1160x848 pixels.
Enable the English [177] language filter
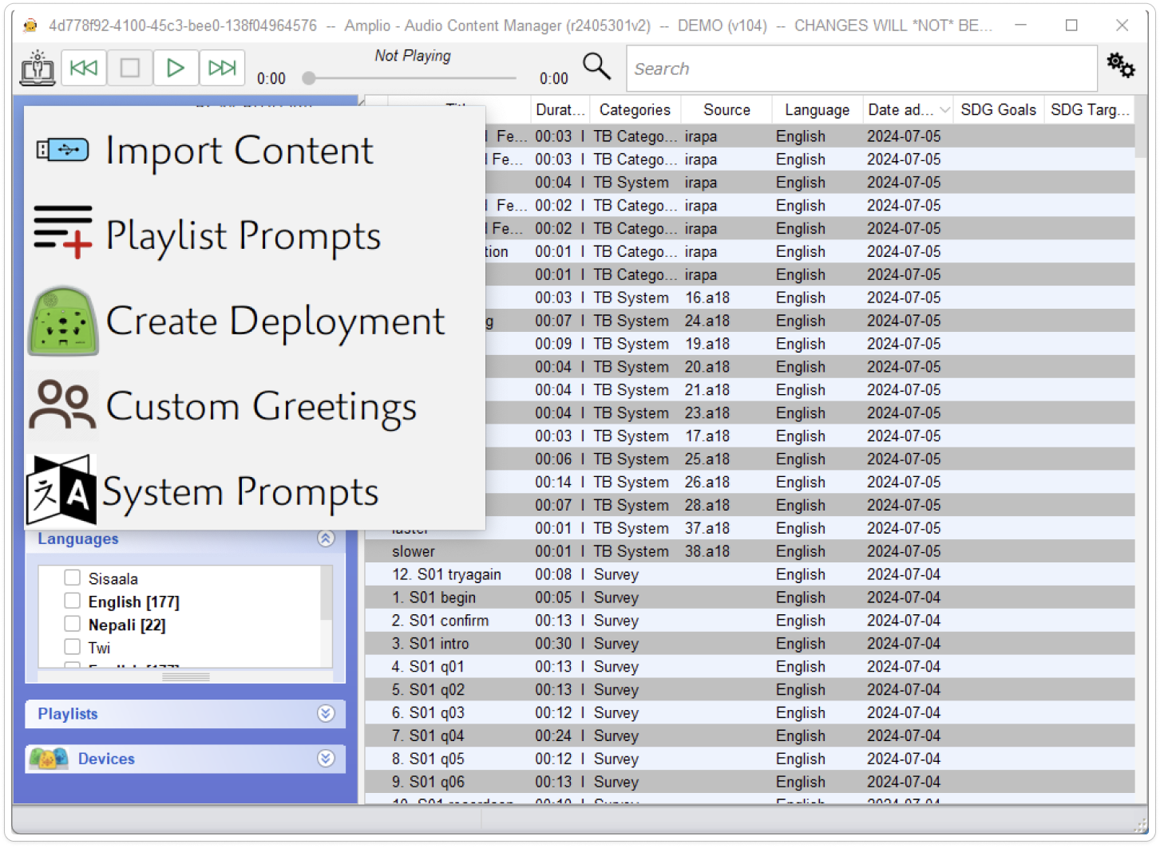pos(73,601)
